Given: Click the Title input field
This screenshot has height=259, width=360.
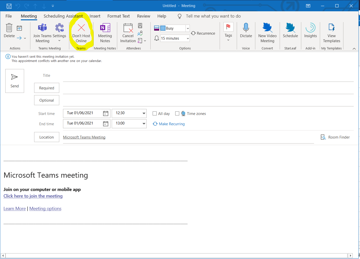Looking at the screenshot, I should coord(208,76).
